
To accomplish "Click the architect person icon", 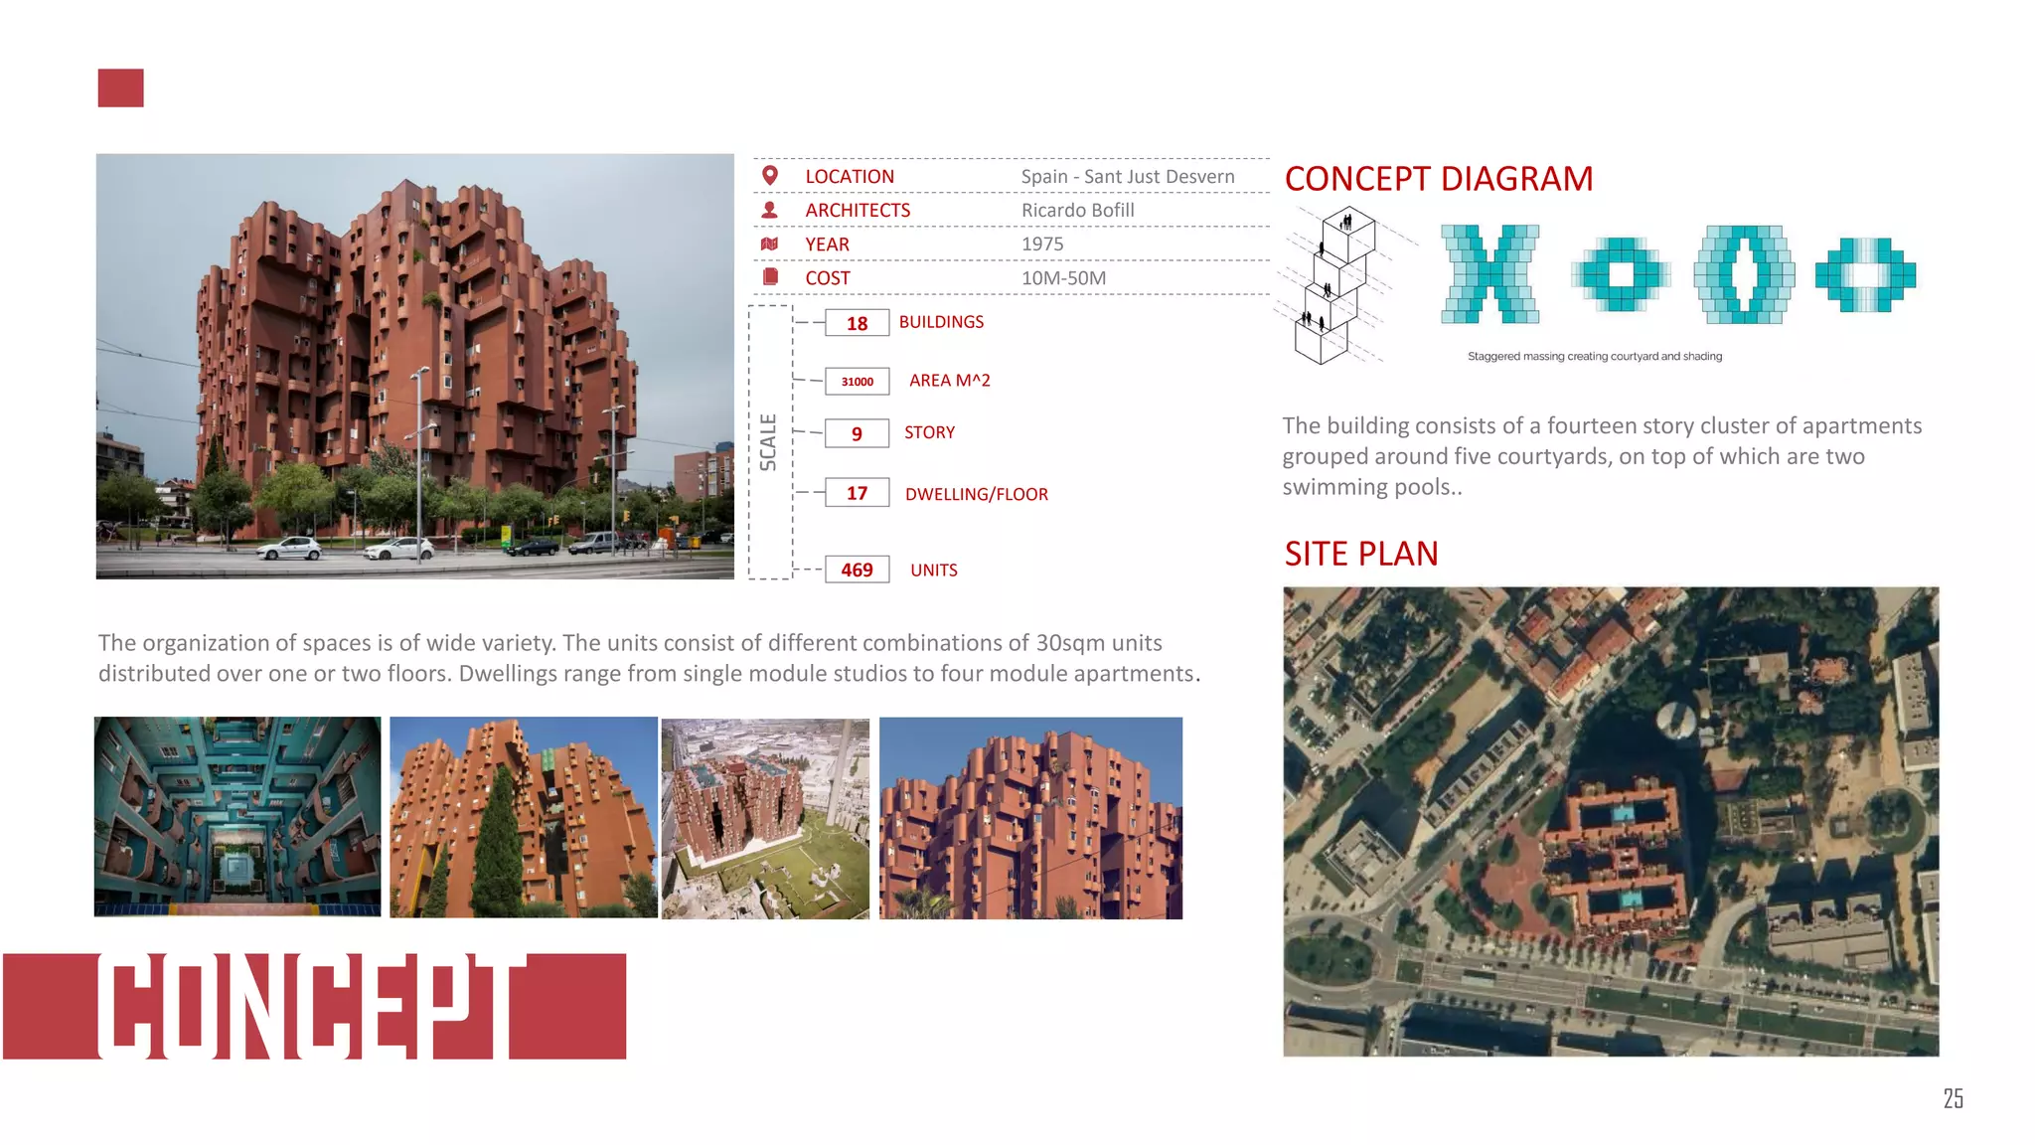I will click(769, 210).
